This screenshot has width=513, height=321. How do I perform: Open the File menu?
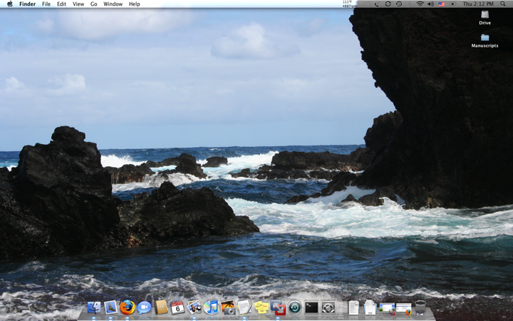pyautogui.click(x=46, y=4)
